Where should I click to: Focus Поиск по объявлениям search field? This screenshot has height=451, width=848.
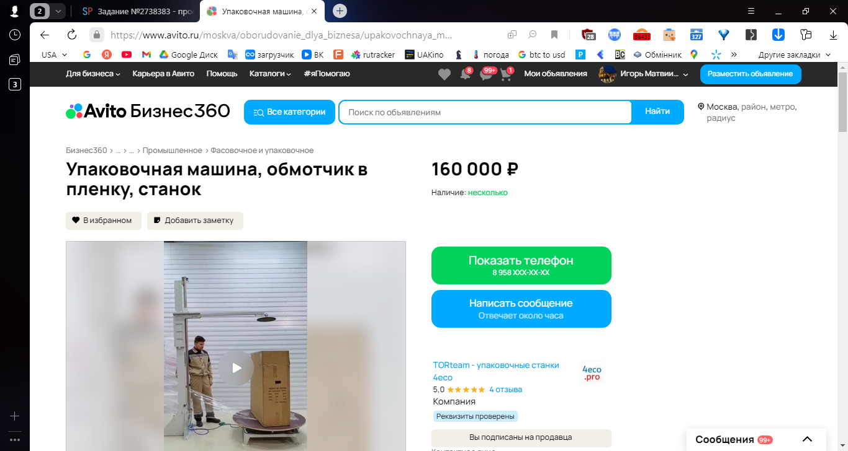coord(485,112)
